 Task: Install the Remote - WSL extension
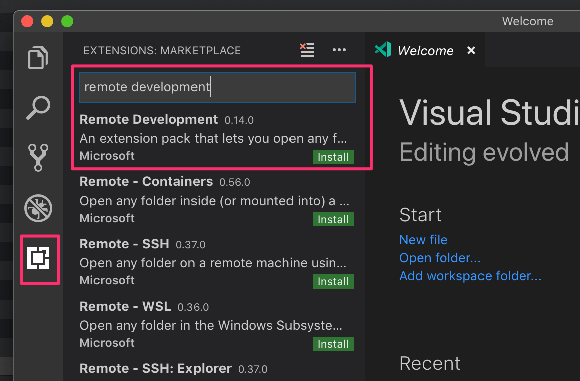pyautogui.click(x=333, y=344)
